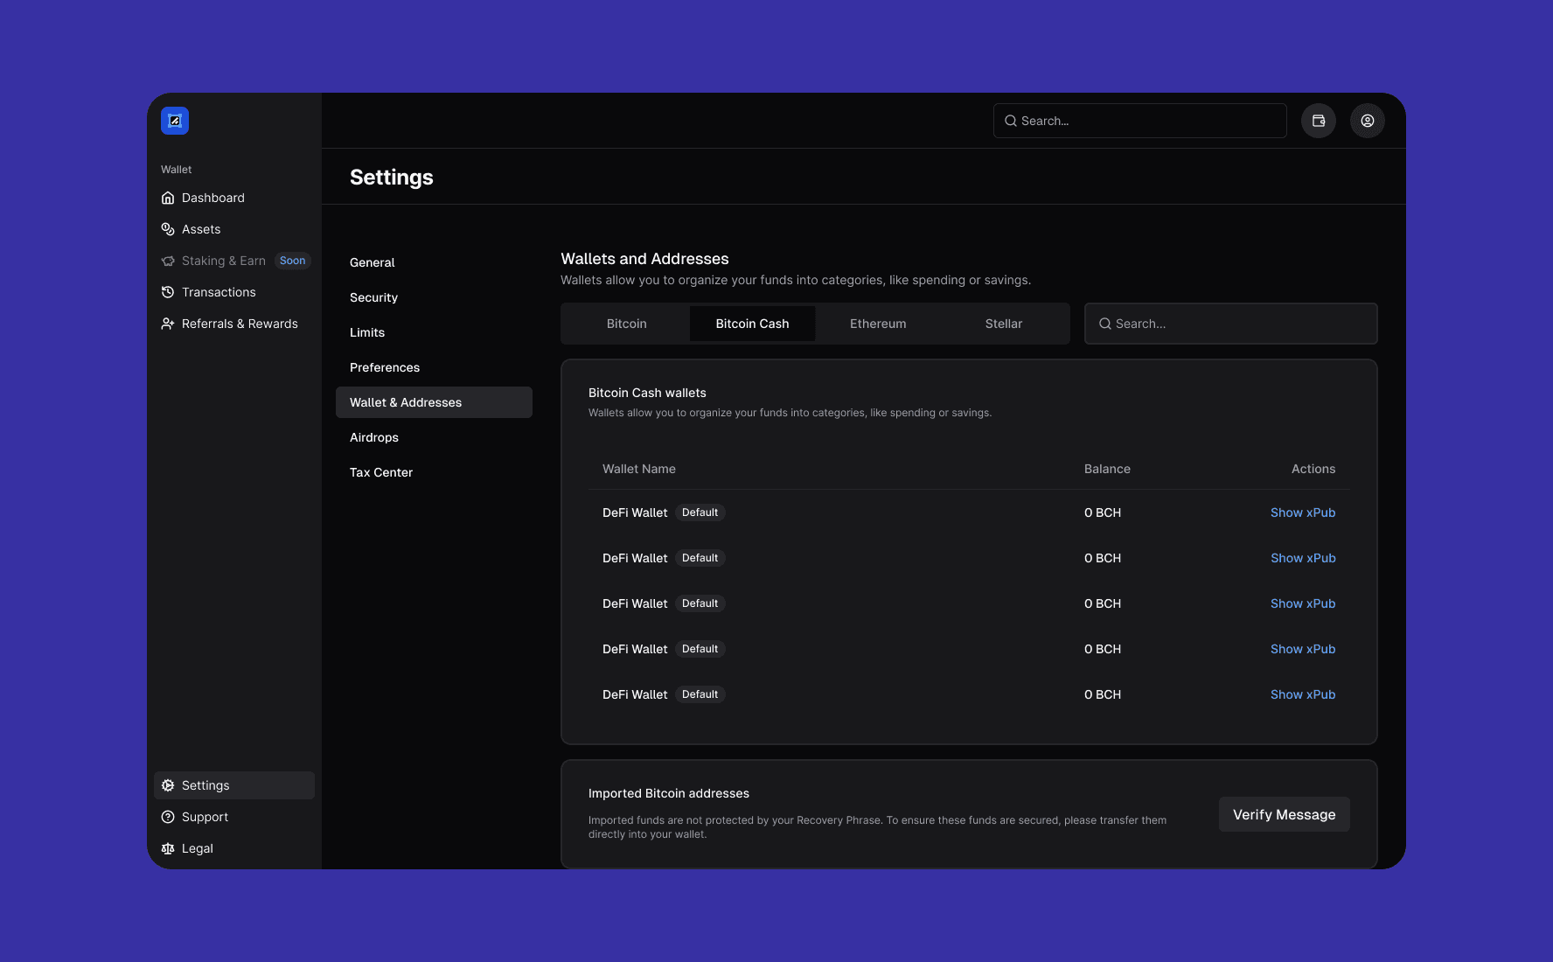The width and height of the screenshot is (1553, 962).
Task: Open the Security settings section
Action: [x=373, y=296]
